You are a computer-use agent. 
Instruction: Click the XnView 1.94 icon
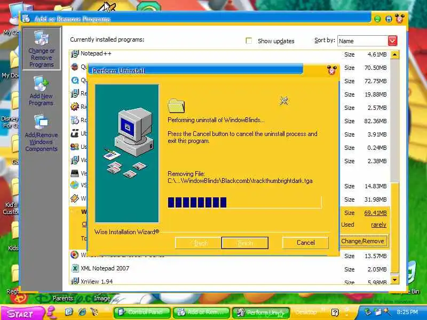coord(75,281)
